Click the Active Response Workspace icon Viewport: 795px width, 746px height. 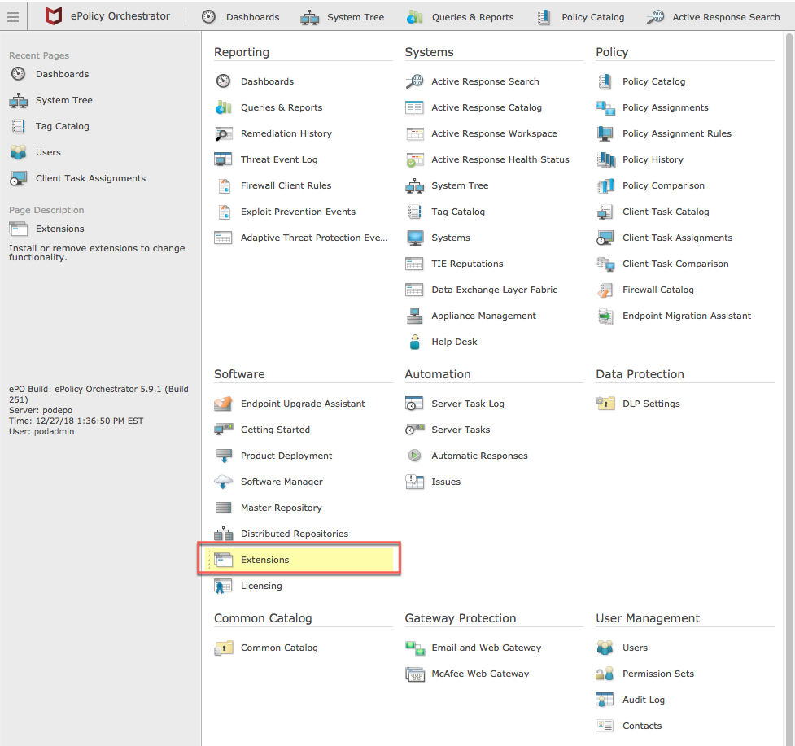coord(414,133)
